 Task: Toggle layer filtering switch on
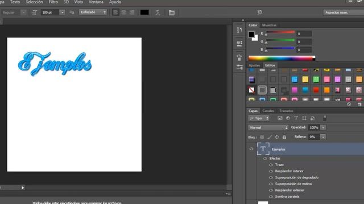point(325,118)
